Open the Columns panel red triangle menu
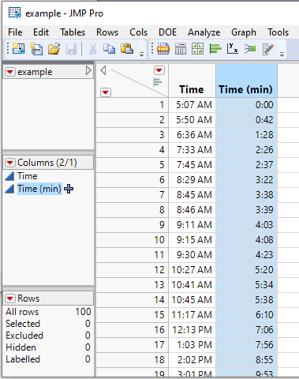 pos(10,163)
